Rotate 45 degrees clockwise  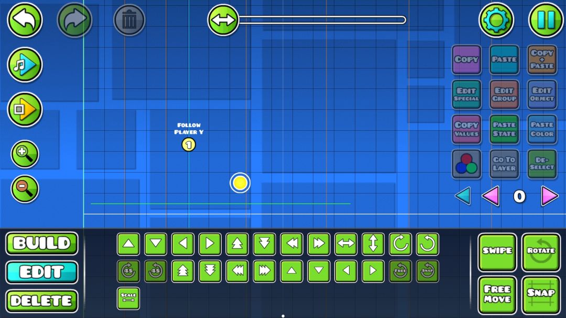tap(128, 271)
